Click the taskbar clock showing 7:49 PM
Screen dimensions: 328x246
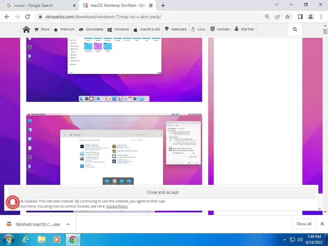pos(314,240)
